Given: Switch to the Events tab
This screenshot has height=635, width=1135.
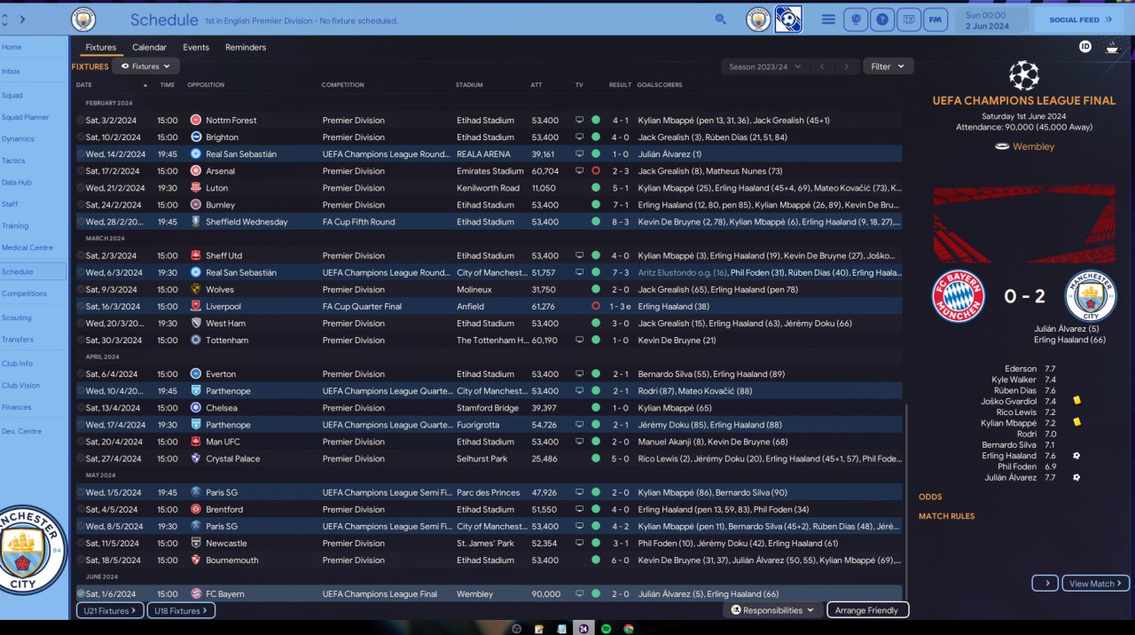Looking at the screenshot, I should (x=196, y=47).
